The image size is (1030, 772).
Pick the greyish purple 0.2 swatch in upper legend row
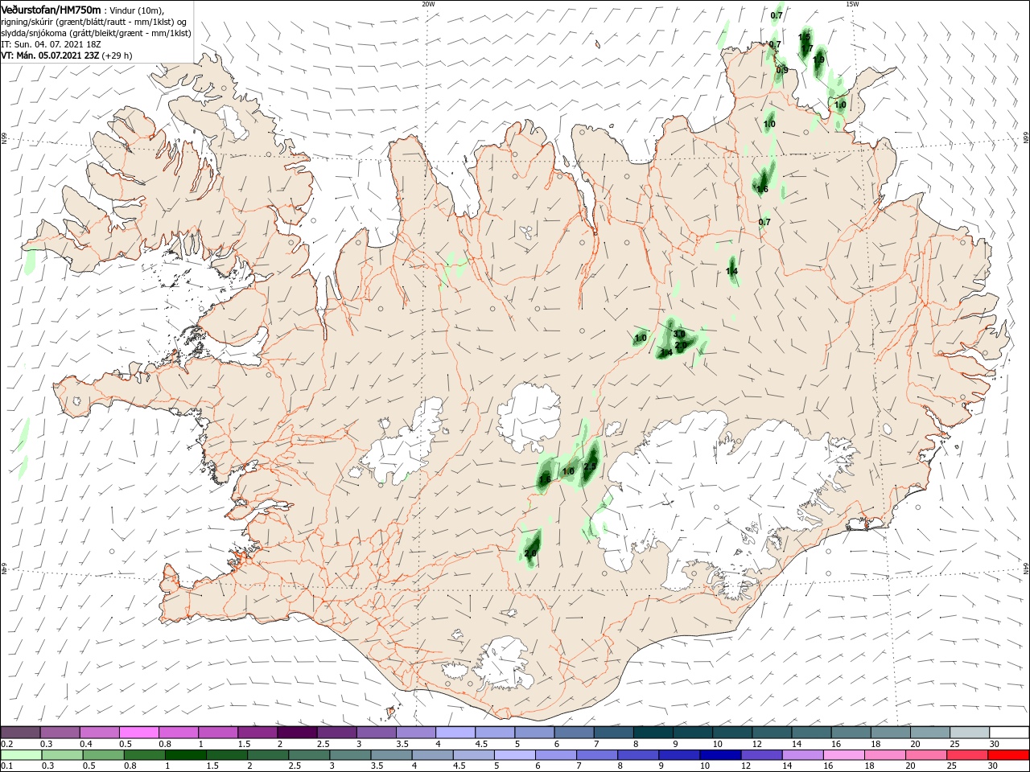coord(20,733)
